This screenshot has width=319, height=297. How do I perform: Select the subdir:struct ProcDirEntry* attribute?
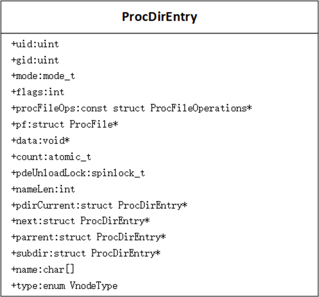[x=86, y=253]
